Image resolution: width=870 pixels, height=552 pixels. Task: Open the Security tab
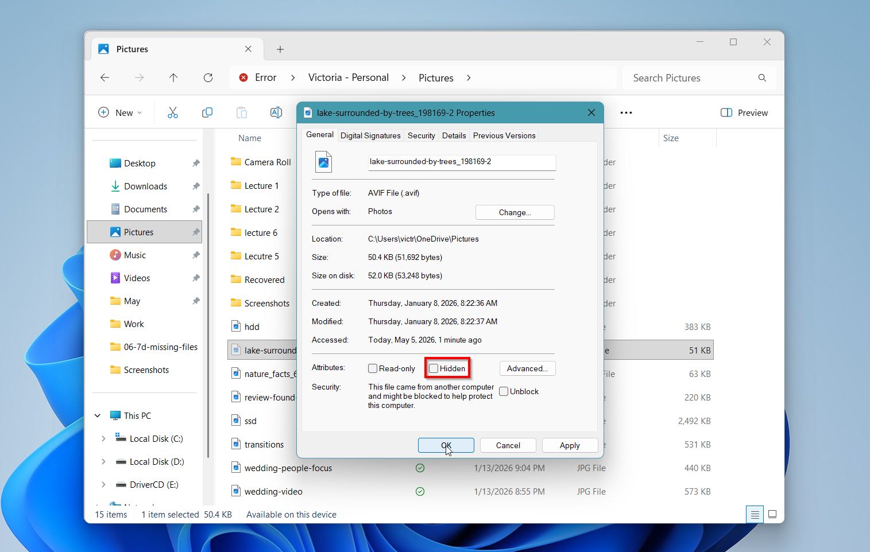[422, 135]
